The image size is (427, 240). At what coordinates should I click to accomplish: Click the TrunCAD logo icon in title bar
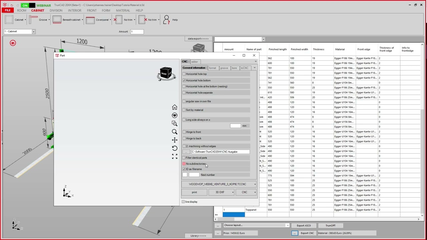[5, 5]
